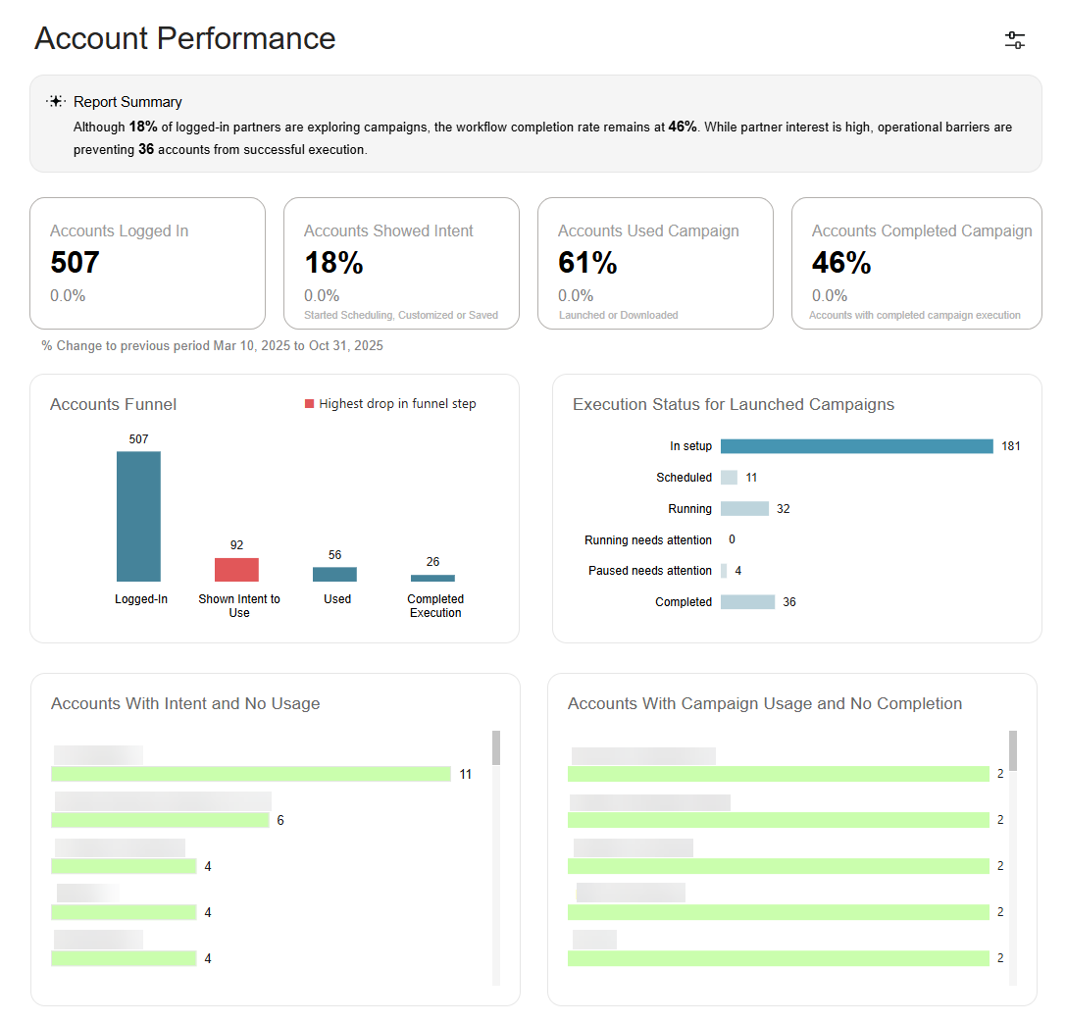Image resolution: width=1066 pixels, height=1023 pixels.
Task: Click the Report Summary sparkle icon
Action: [x=56, y=101]
